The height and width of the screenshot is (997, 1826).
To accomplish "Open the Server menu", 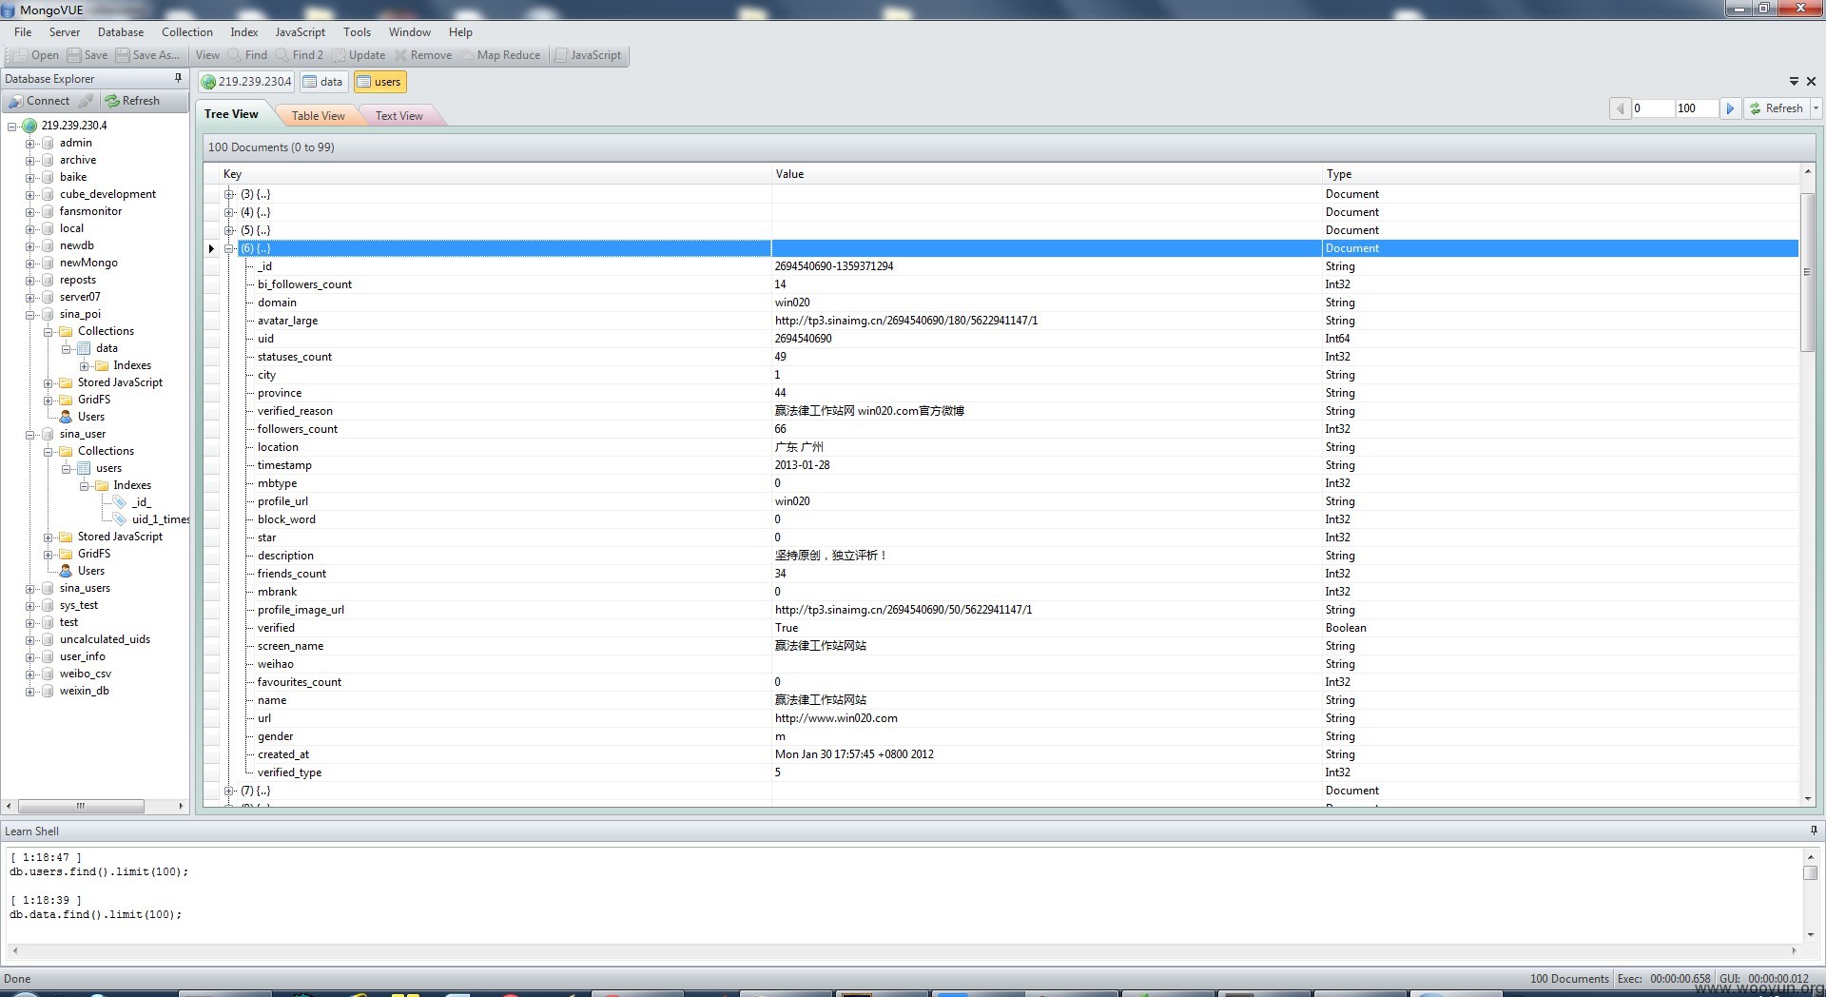I will point(65,32).
